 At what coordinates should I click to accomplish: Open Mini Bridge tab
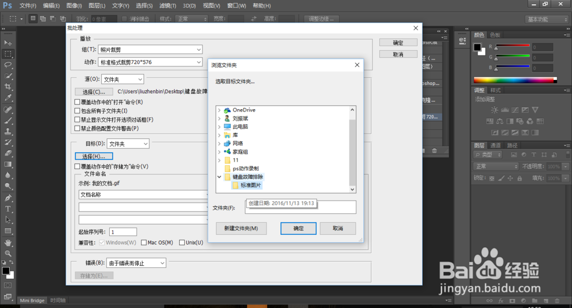[x=32, y=301]
